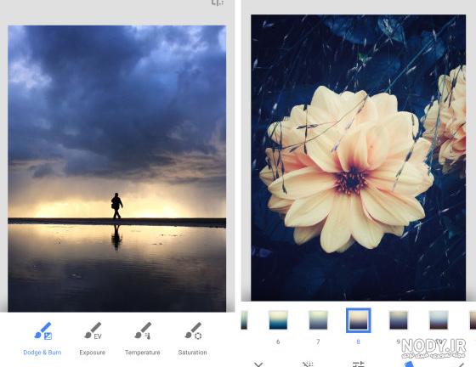Pick the preset thumbnail beside number 9
Image resolution: width=476 pixels, height=367 pixels.
coord(439,320)
